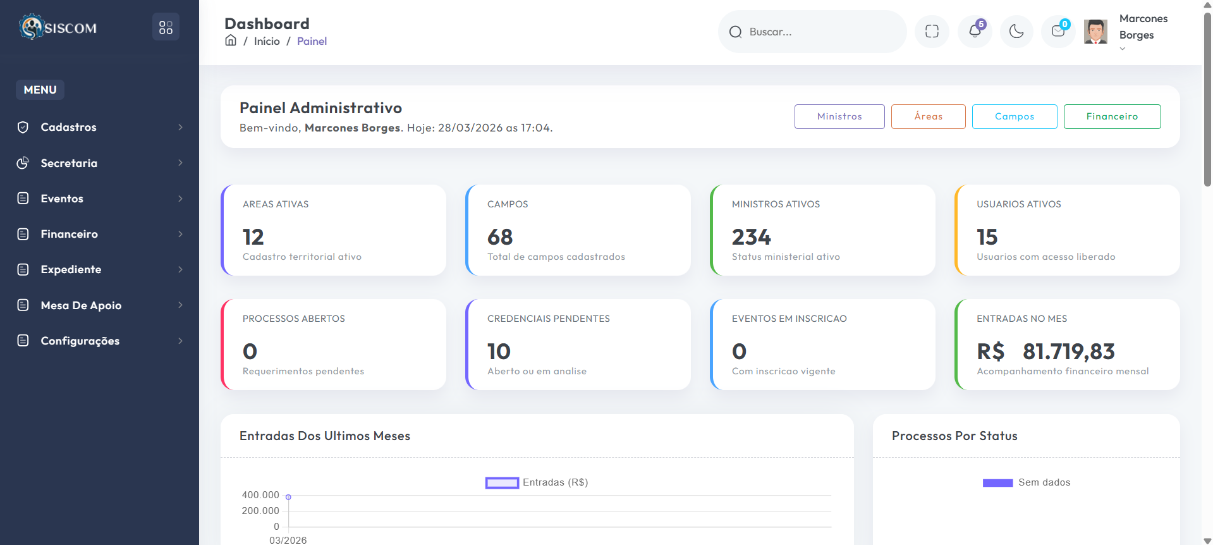Click the MENU label
The width and height of the screenshot is (1213, 545).
40,90
